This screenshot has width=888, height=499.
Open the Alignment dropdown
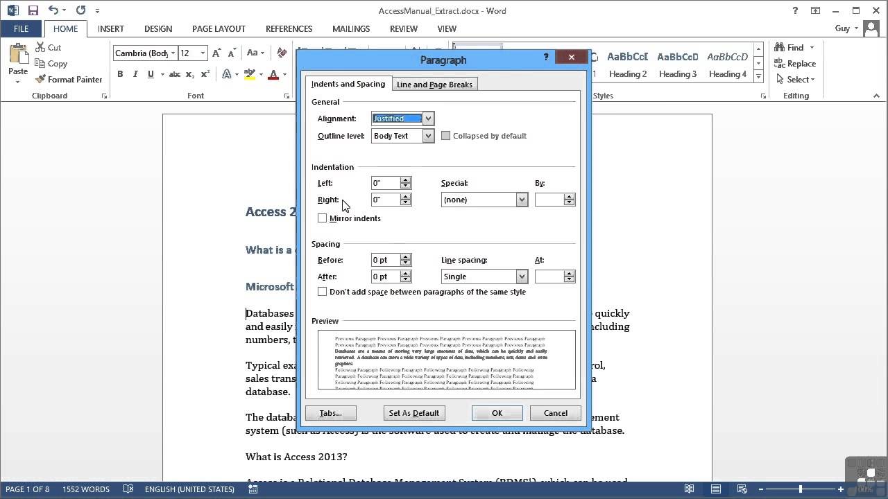point(428,119)
